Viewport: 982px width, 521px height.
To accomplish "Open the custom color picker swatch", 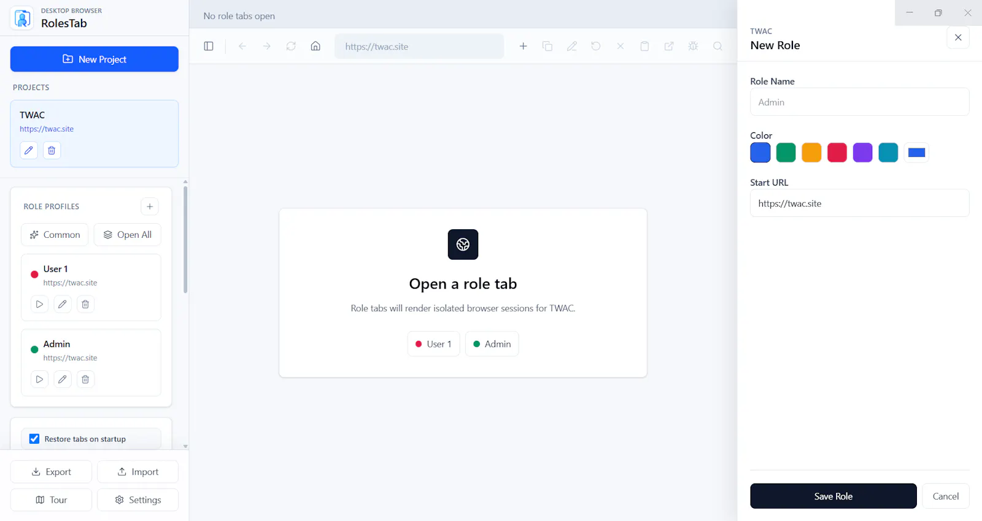I will pos(916,153).
